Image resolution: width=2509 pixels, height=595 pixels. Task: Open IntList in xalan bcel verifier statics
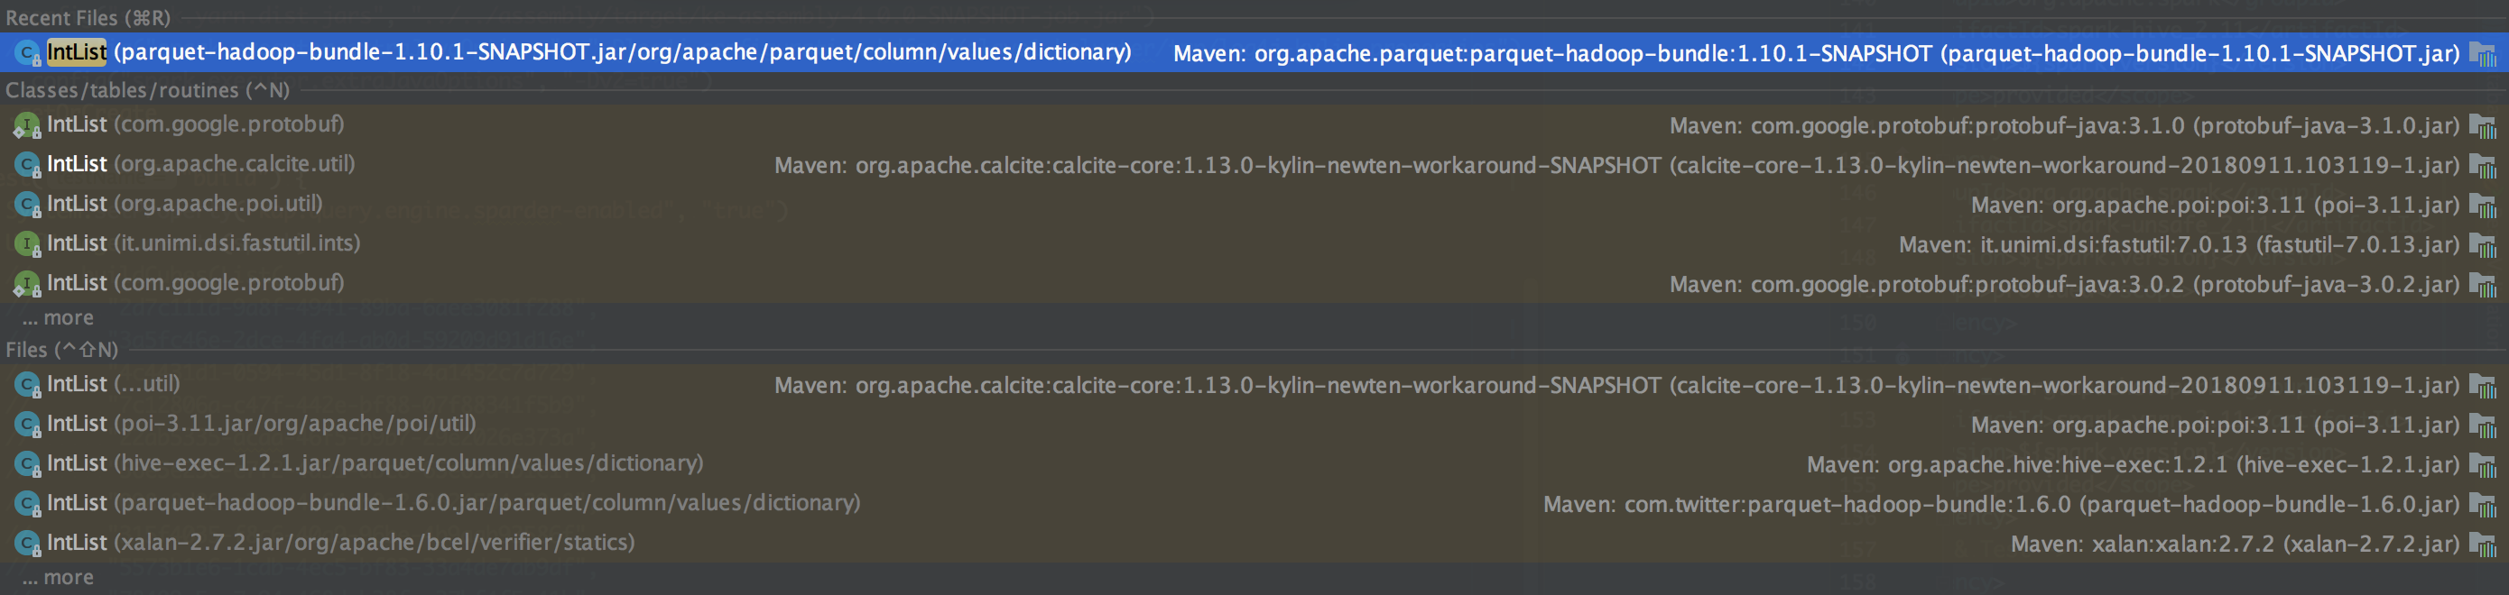point(1254,543)
